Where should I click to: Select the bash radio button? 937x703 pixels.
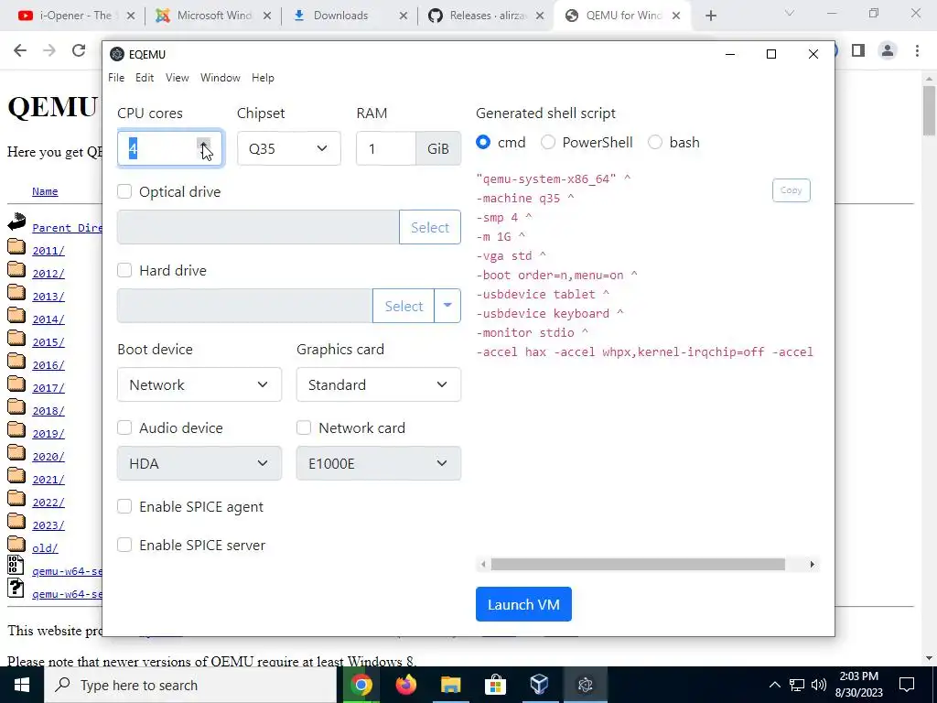coord(655,142)
